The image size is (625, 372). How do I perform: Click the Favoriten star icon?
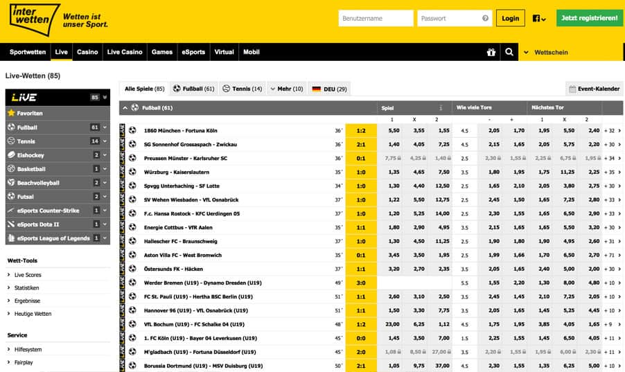point(11,113)
